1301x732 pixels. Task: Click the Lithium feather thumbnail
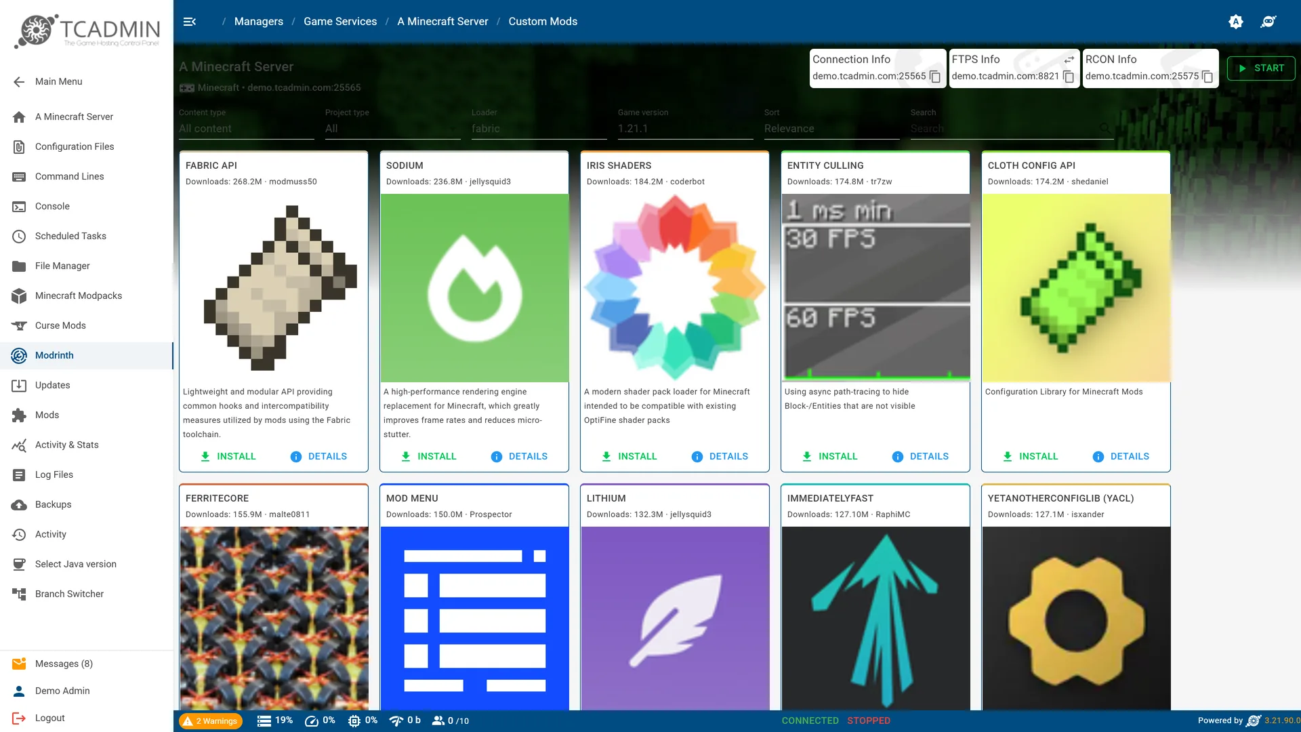pos(675,618)
